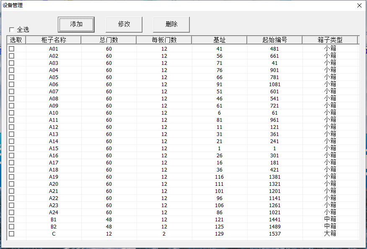Click starting number 961
The width and height of the screenshot is (367, 249).
[x=274, y=120]
